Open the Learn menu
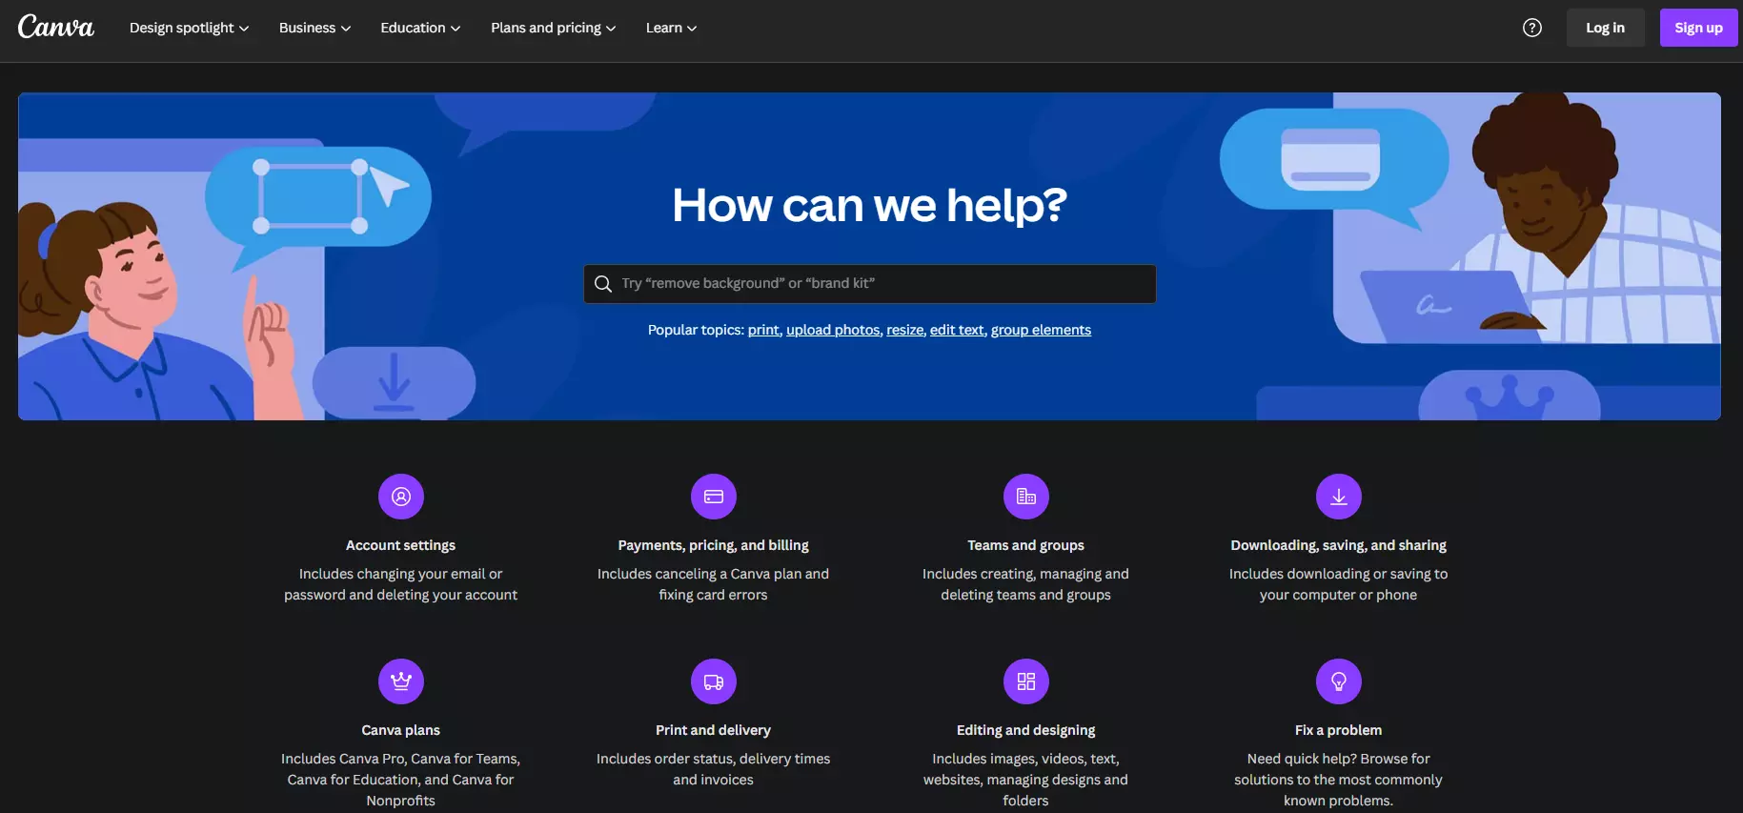This screenshot has width=1743, height=813. tap(671, 28)
